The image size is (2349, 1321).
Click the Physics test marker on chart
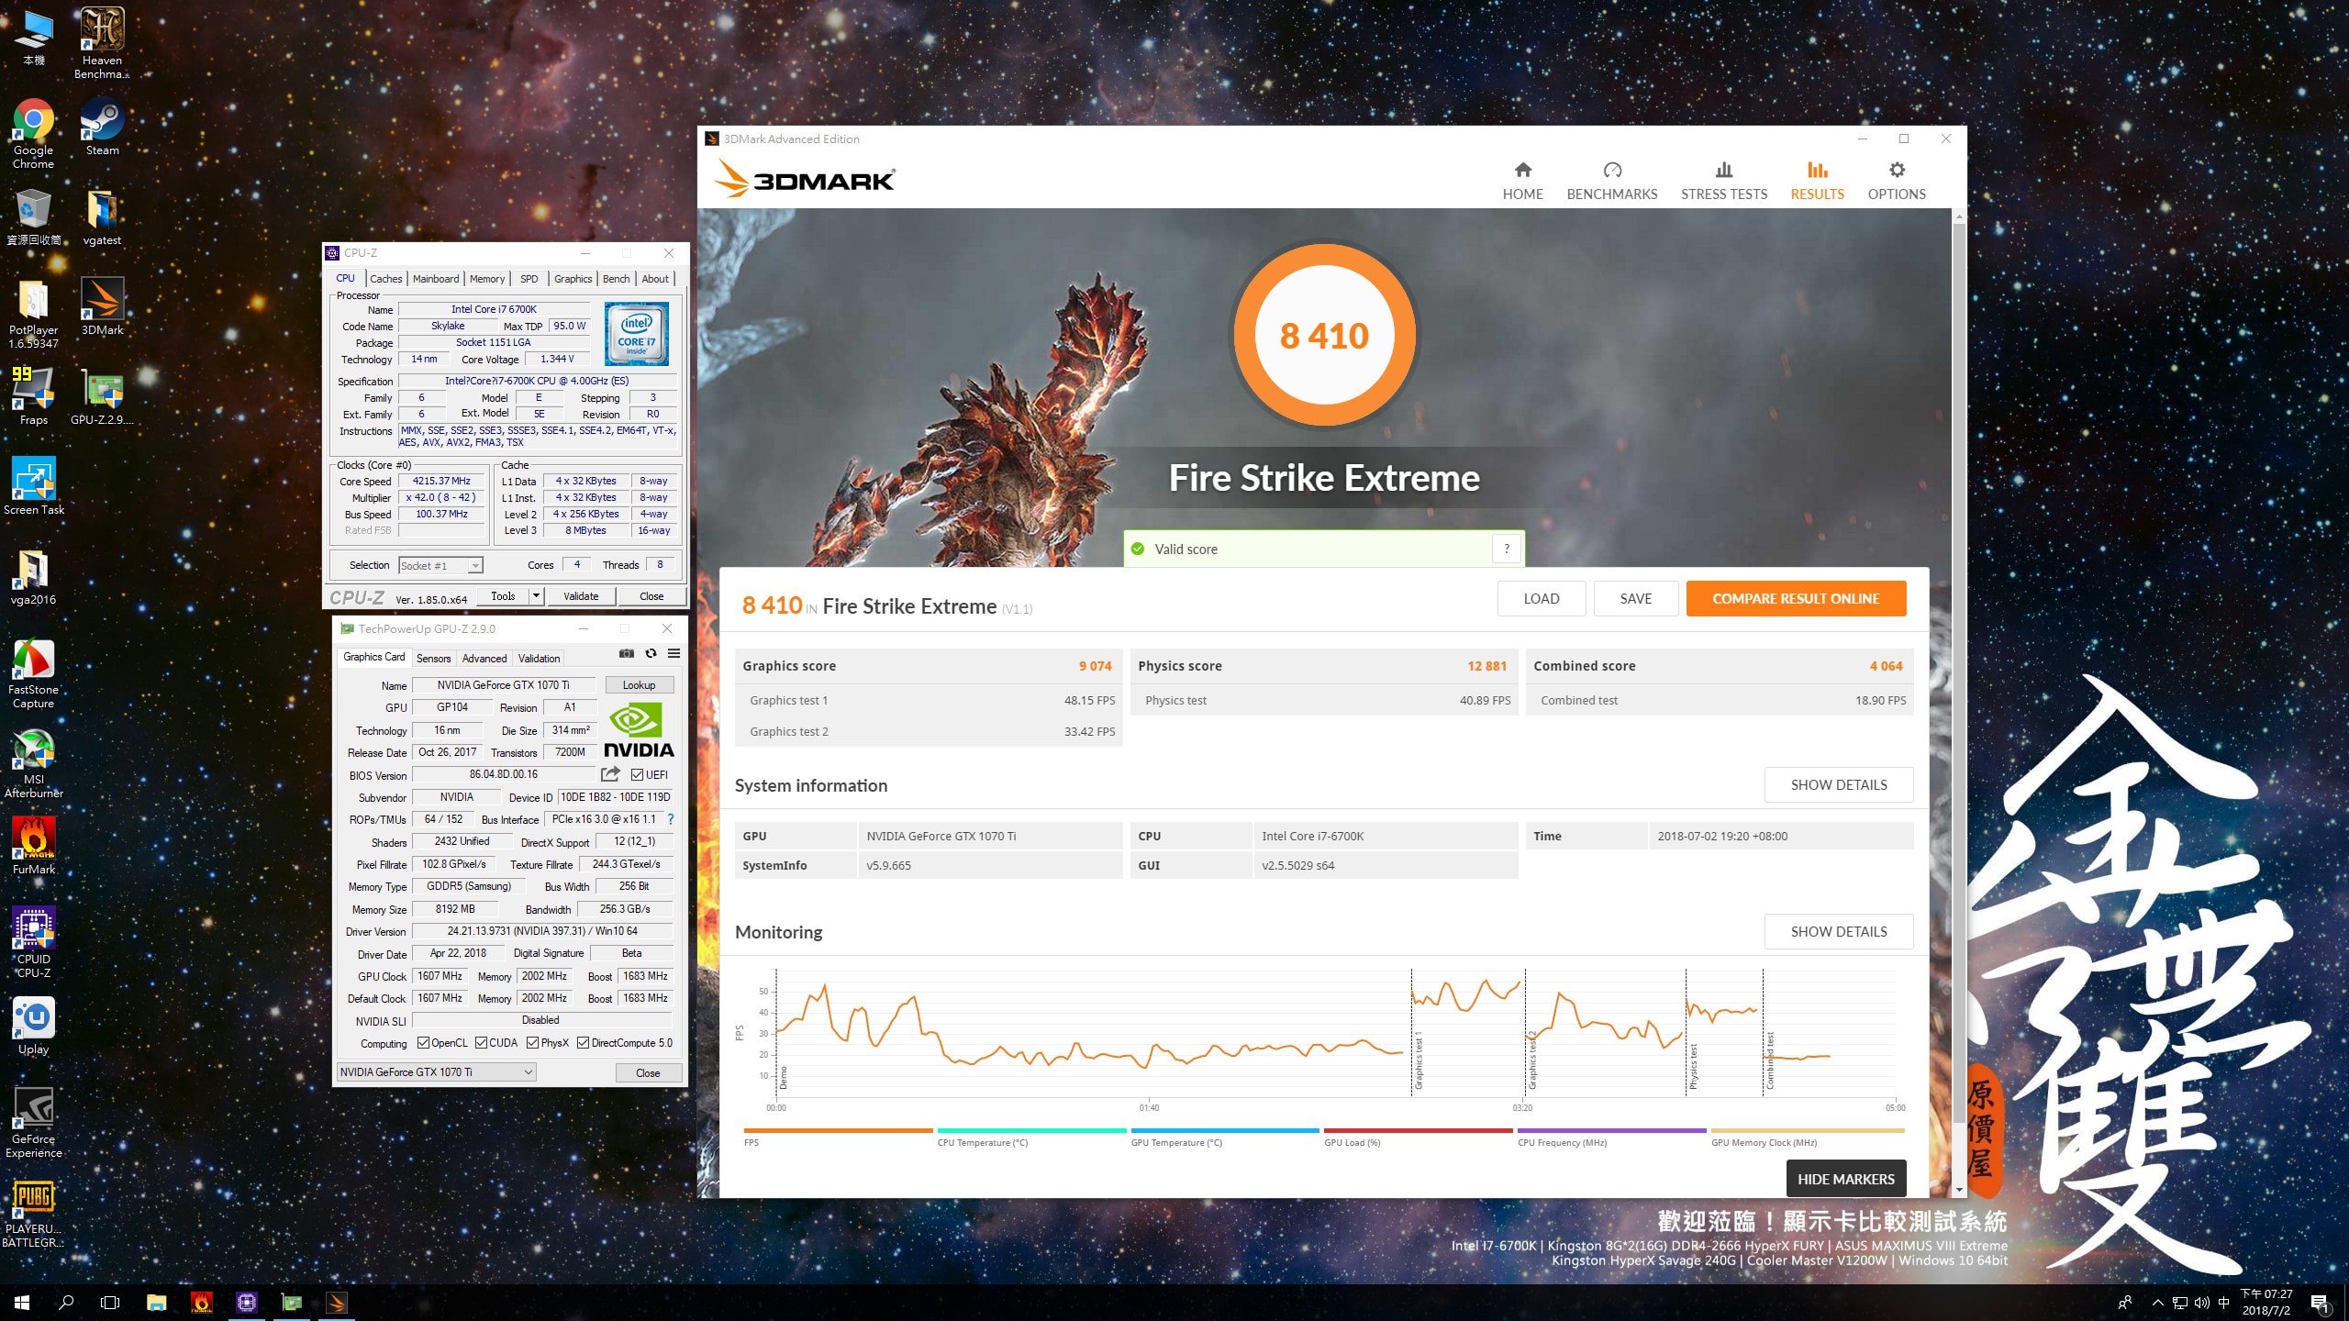[1693, 1066]
